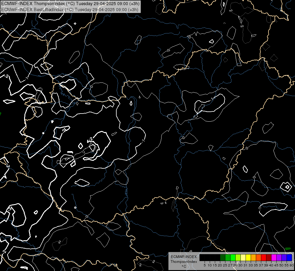Select the bright red 37–39 legend swatch
295x271 pixels.
(x=264, y=257)
